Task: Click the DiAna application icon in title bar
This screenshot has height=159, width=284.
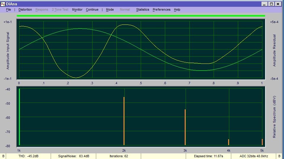Action: coord(3,4)
